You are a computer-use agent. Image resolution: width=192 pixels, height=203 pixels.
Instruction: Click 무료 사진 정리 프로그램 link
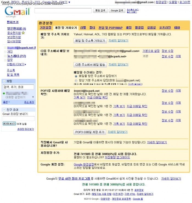coord(74,179)
